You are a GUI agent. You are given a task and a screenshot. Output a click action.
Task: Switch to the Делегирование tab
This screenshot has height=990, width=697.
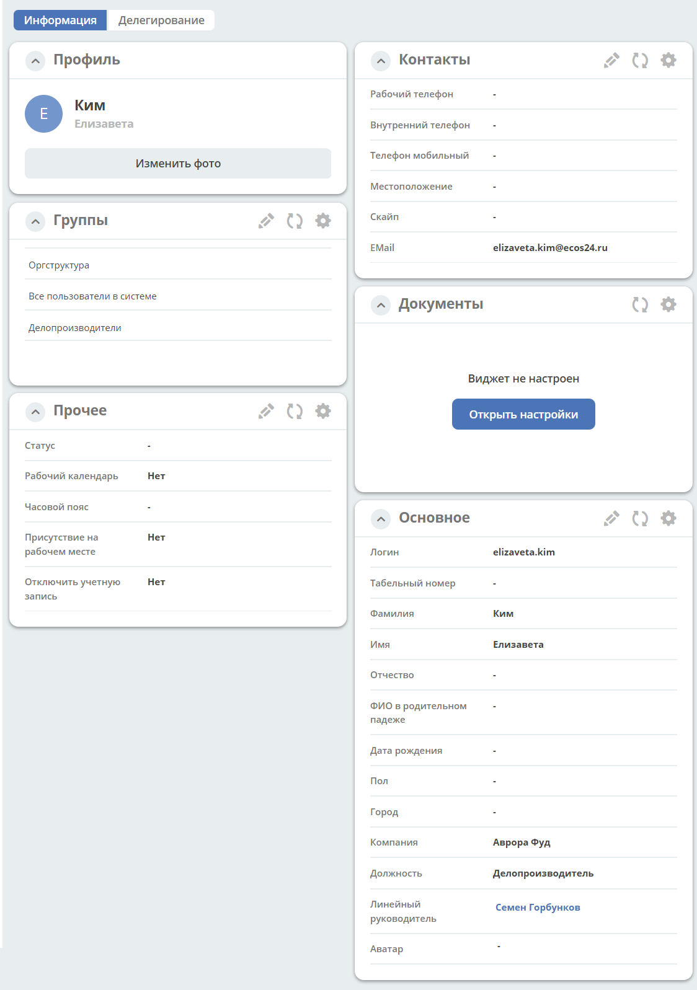click(161, 20)
